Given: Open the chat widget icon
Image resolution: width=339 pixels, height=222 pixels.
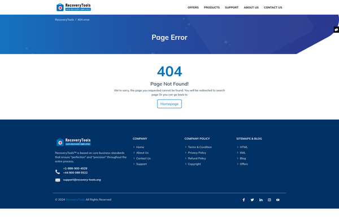Looking at the screenshot, I should coord(336,30).
